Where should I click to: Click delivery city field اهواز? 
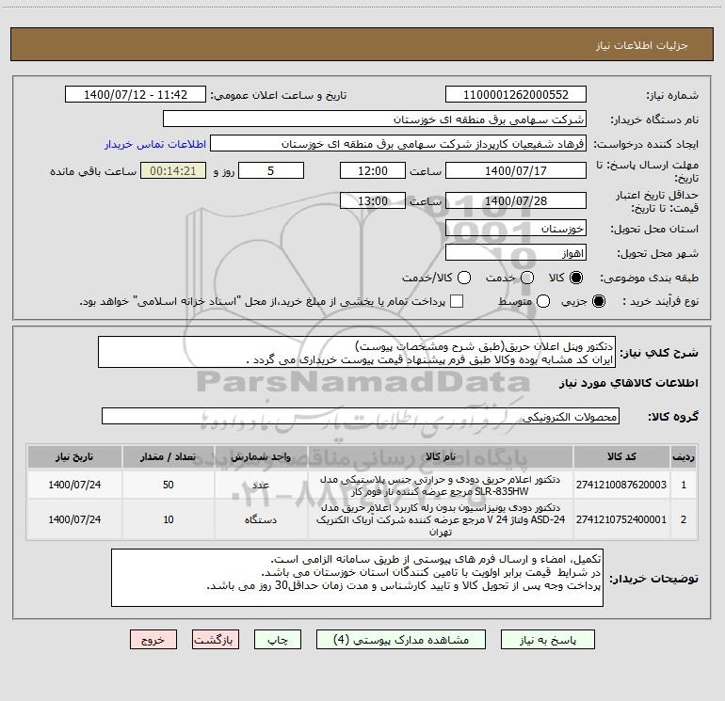[x=516, y=253]
